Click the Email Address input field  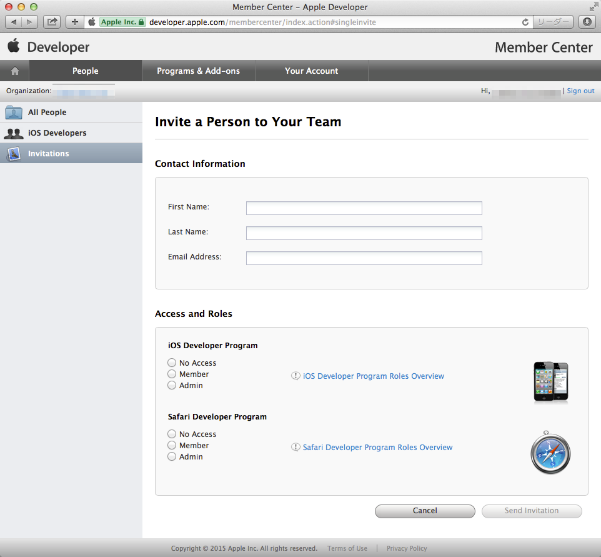(x=364, y=258)
